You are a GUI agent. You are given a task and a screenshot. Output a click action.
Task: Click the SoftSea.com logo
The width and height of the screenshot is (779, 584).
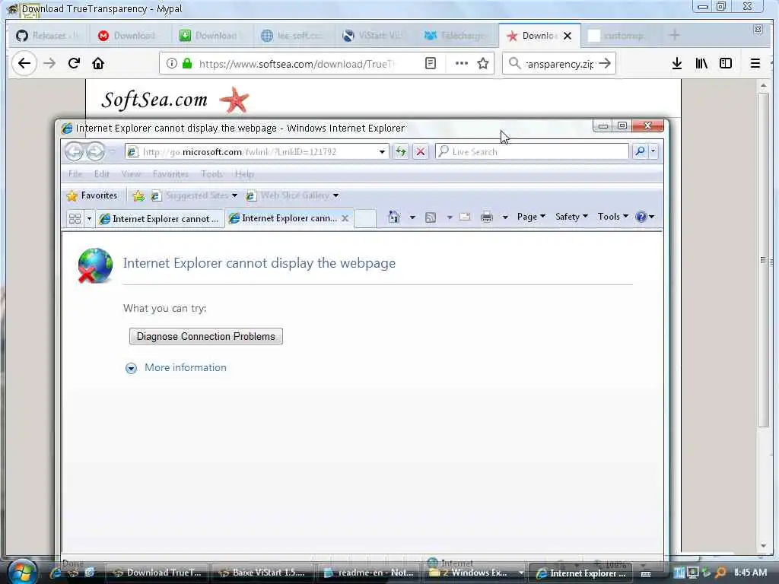175,100
